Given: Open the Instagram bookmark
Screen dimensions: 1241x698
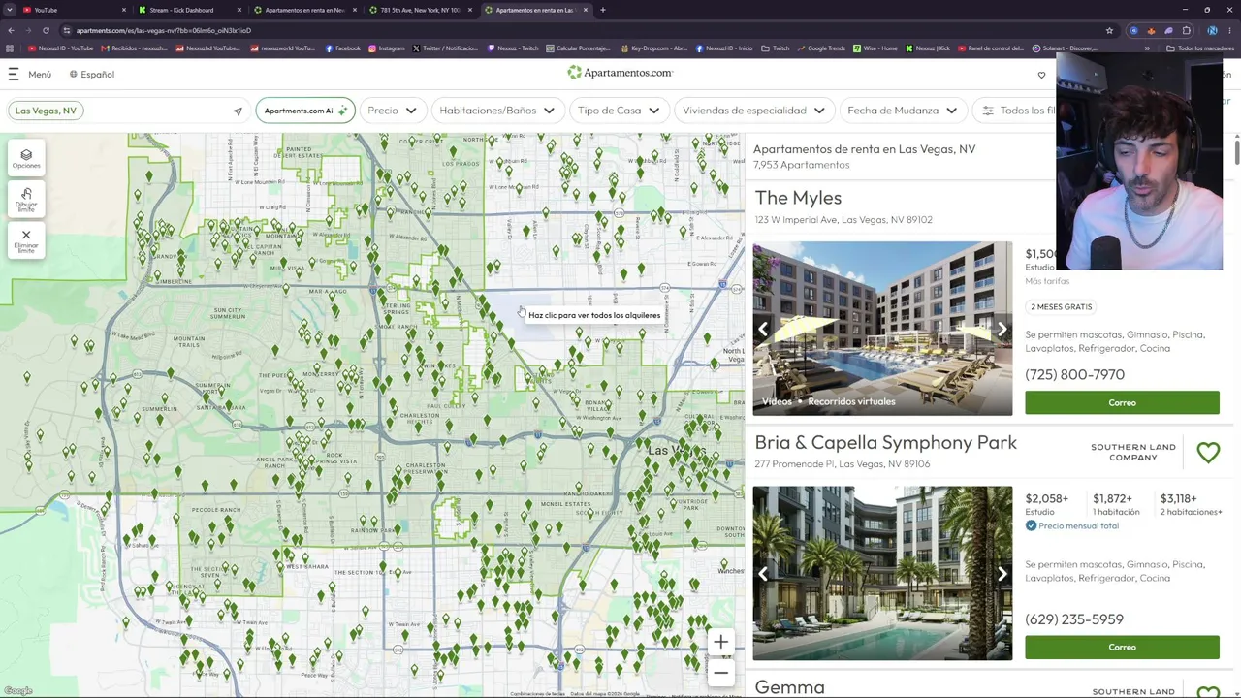Looking at the screenshot, I should point(386,48).
